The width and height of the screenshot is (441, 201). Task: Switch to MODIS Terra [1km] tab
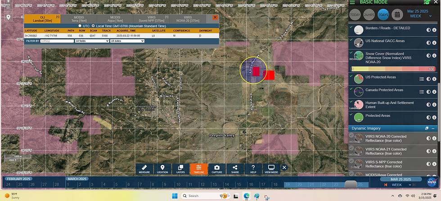pyautogui.click(x=79, y=19)
